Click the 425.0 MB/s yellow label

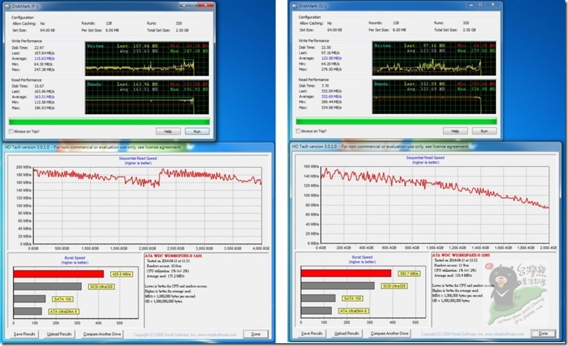point(122,274)
